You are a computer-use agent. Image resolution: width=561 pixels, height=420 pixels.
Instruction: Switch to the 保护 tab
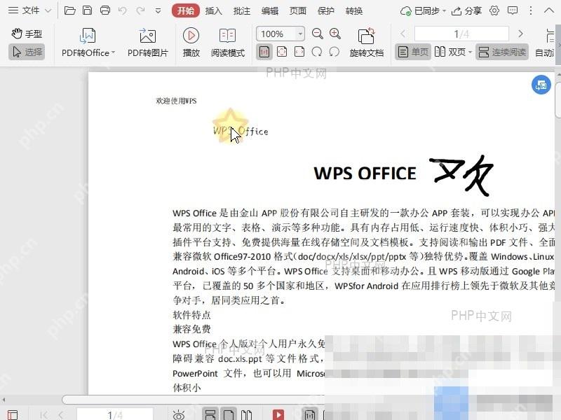coord(326,11)
